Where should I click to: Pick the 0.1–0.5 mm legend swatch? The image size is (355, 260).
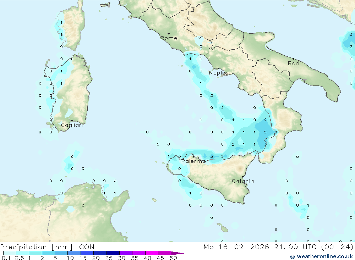(10, 253)
